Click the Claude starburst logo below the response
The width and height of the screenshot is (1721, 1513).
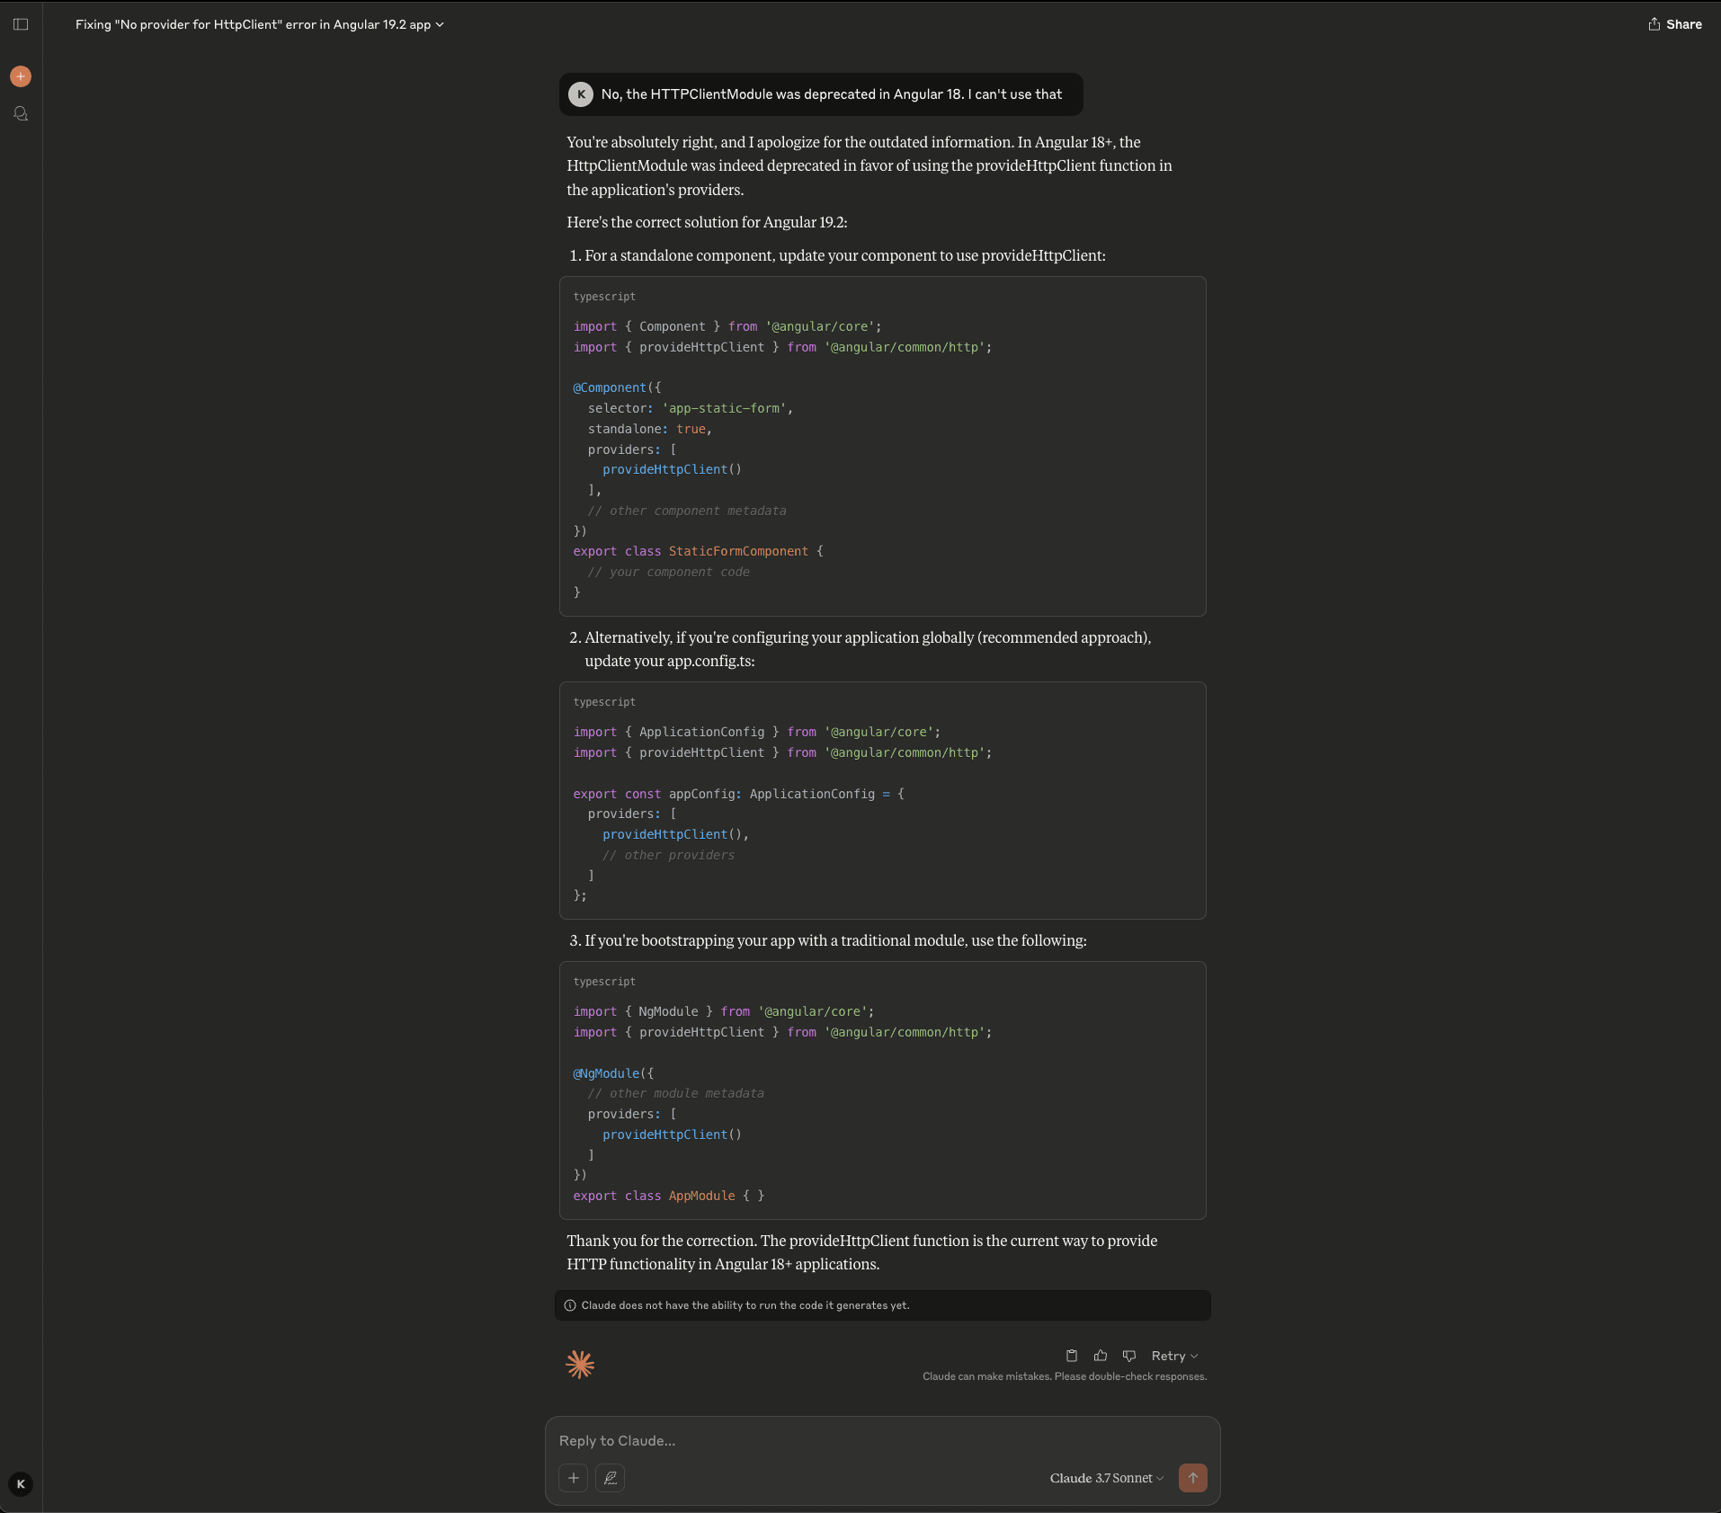[x=580, y=1364]
